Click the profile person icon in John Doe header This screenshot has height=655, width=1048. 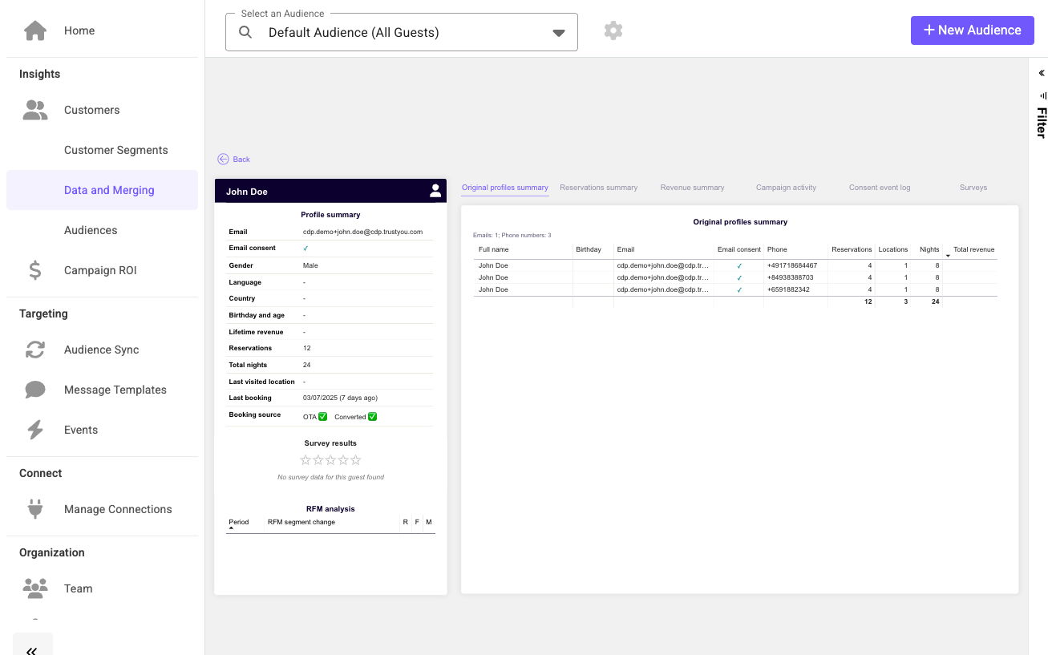tap(435, 191)
